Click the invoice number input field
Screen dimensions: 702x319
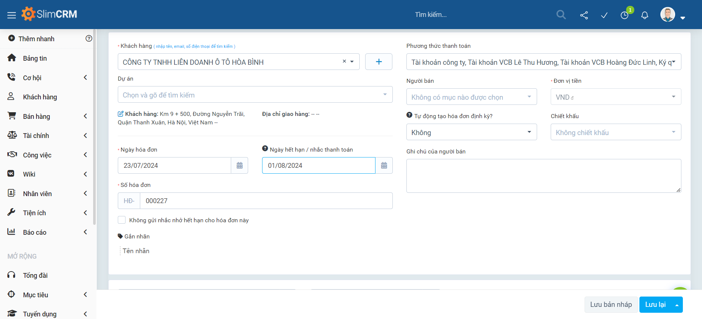point(266,201)
